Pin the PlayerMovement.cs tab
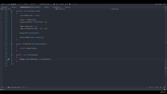The image size is (167, 94). (31, 7)
